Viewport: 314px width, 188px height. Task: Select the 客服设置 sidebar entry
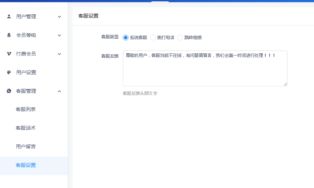(x=26, y=165)
